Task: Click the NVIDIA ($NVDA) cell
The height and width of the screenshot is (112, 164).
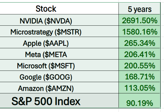Action: click(x=59, y=20)
